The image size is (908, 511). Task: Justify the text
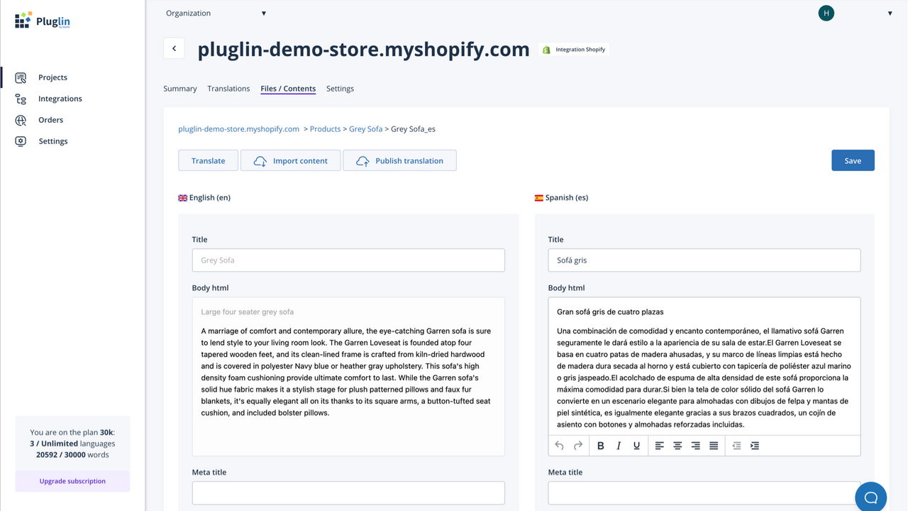714,446
